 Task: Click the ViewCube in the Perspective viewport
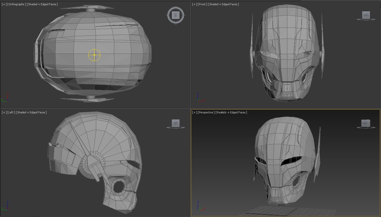coord(366,123)
